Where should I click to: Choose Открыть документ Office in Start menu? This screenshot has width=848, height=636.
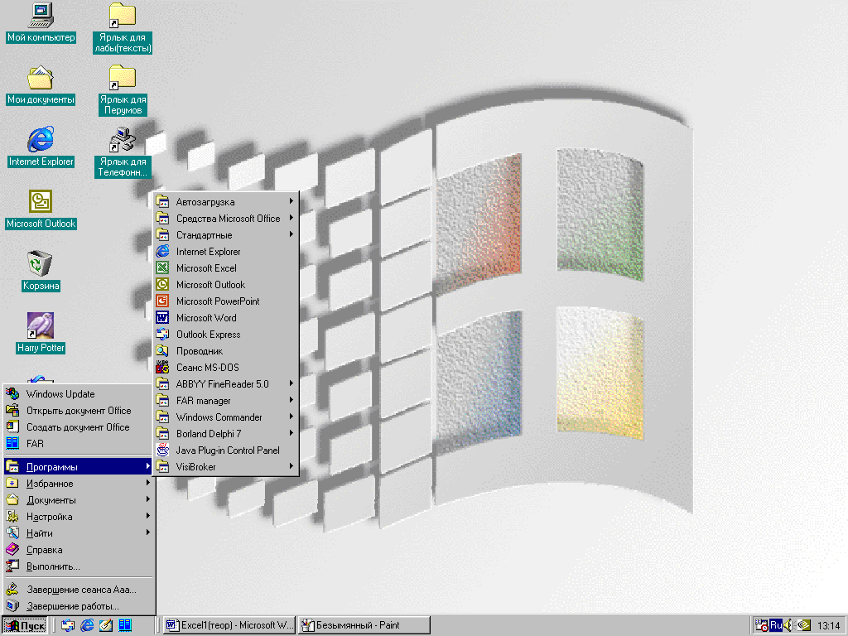click(78, 411)
